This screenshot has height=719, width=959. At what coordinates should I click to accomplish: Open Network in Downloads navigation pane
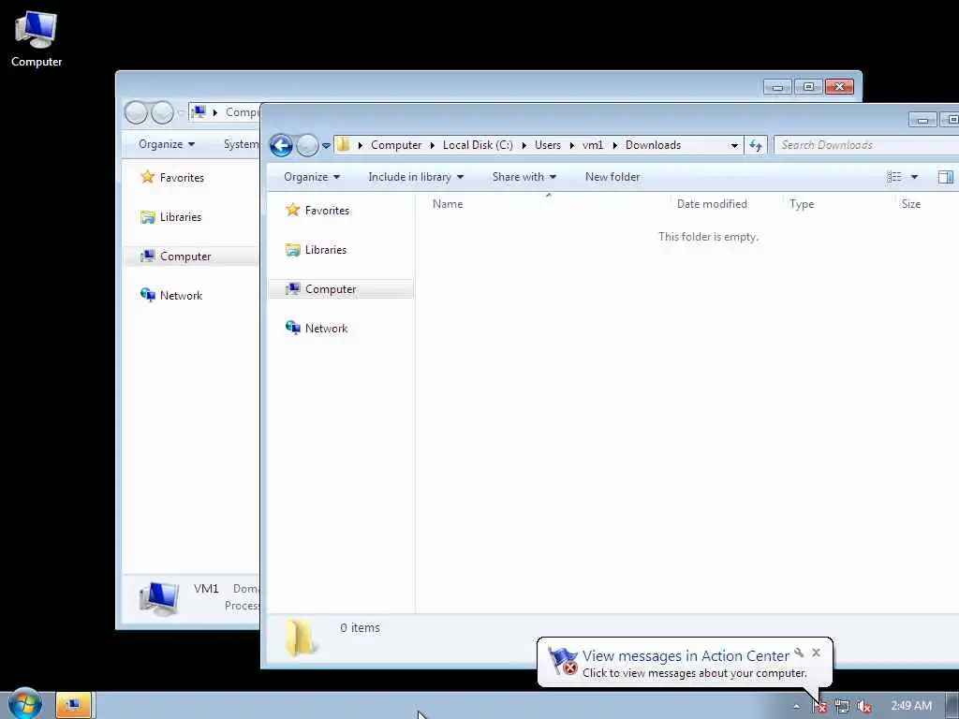pos(317,329)
